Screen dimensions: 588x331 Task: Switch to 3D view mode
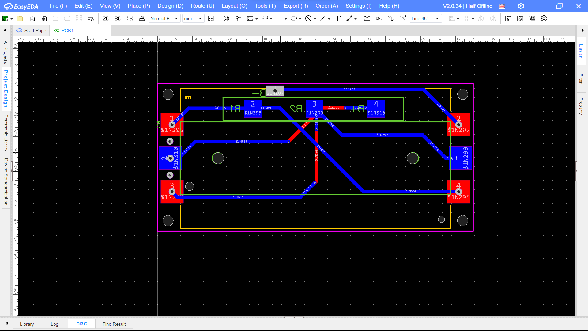(x=118, y=18)
